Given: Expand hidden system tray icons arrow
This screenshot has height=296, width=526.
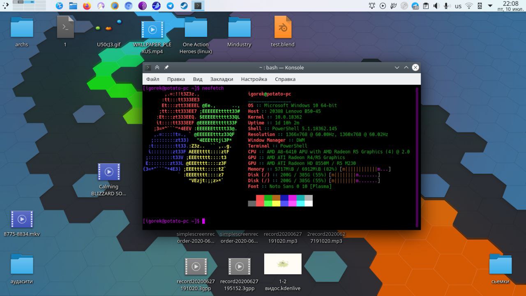Looking at the screenshot, I should pyautogui.click(x=490, y=6).
